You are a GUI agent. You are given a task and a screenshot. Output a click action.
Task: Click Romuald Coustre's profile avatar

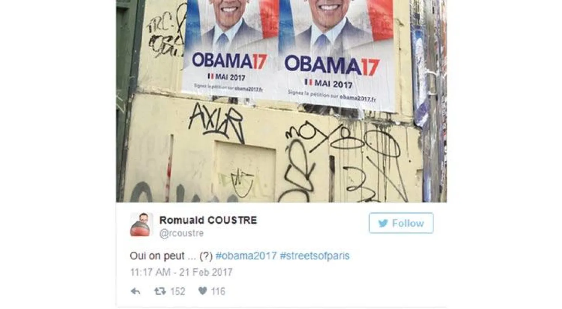pos(141,225)
